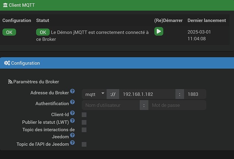The height and width of the screenshot is (159, 234).
Task: Click the broker IP address field 192.168.1.182
Action: click(x=147, y=94)
